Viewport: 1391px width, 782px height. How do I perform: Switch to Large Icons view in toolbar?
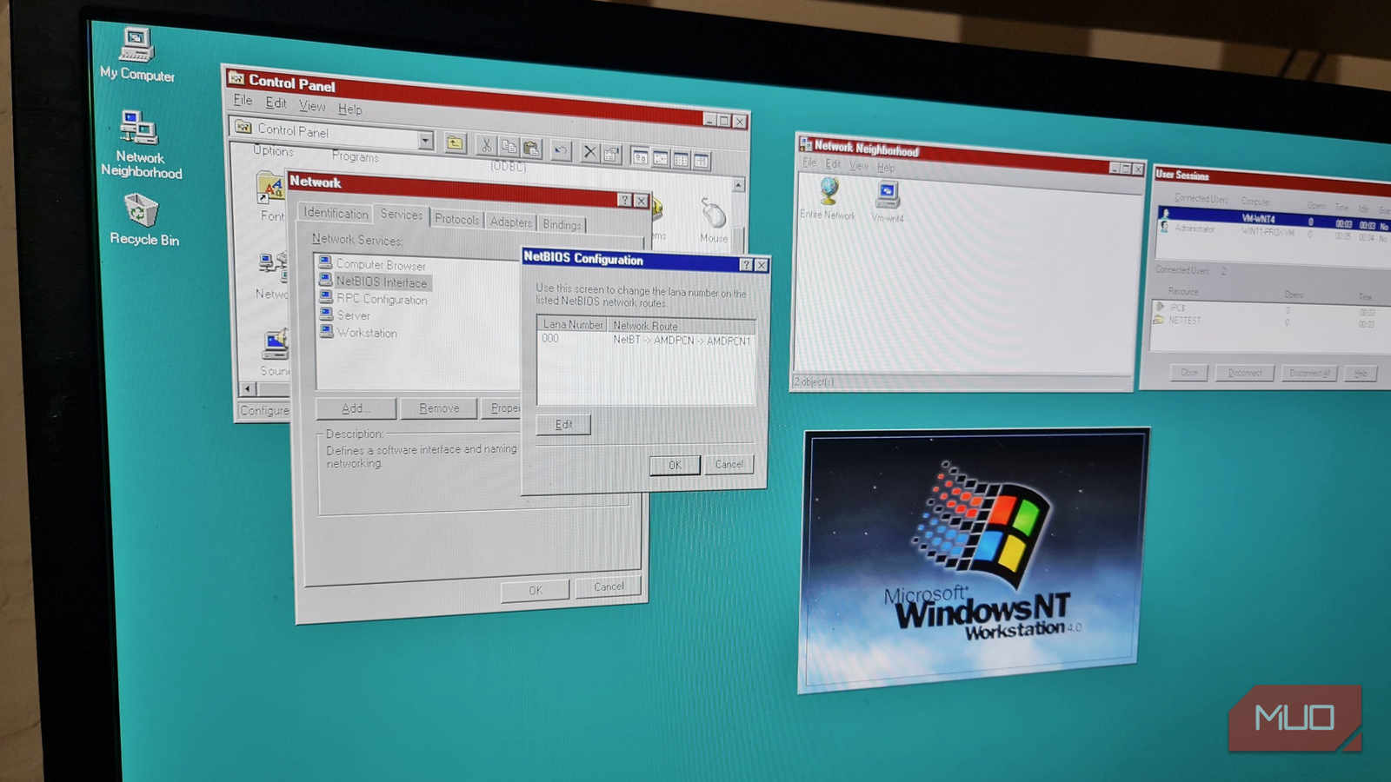[641, 156]
